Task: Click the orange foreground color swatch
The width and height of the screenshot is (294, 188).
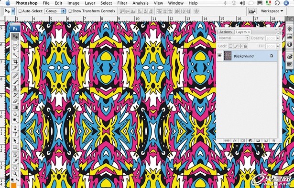Action: [x=13, y=186]
